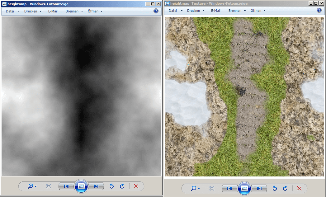Delete the heightmap_Texture image

(299, 188)
